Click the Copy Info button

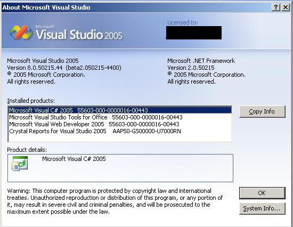pos(262,111)
